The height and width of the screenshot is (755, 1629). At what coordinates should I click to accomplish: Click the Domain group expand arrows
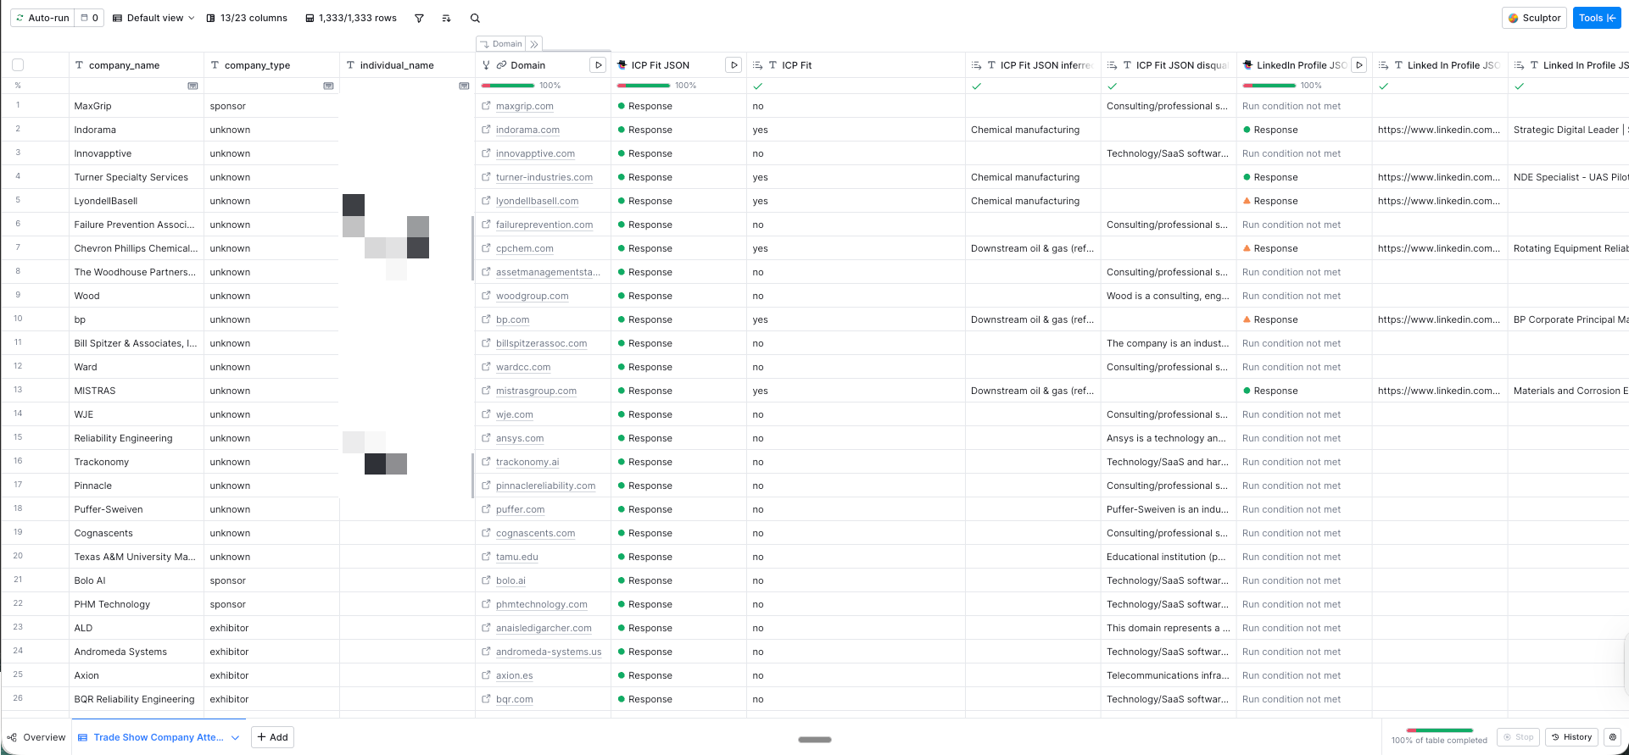click(x=534, y=44)
